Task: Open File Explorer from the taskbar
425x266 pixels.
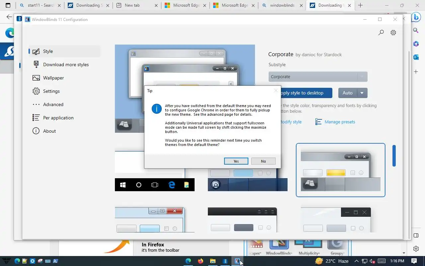Action: point(212,261)
